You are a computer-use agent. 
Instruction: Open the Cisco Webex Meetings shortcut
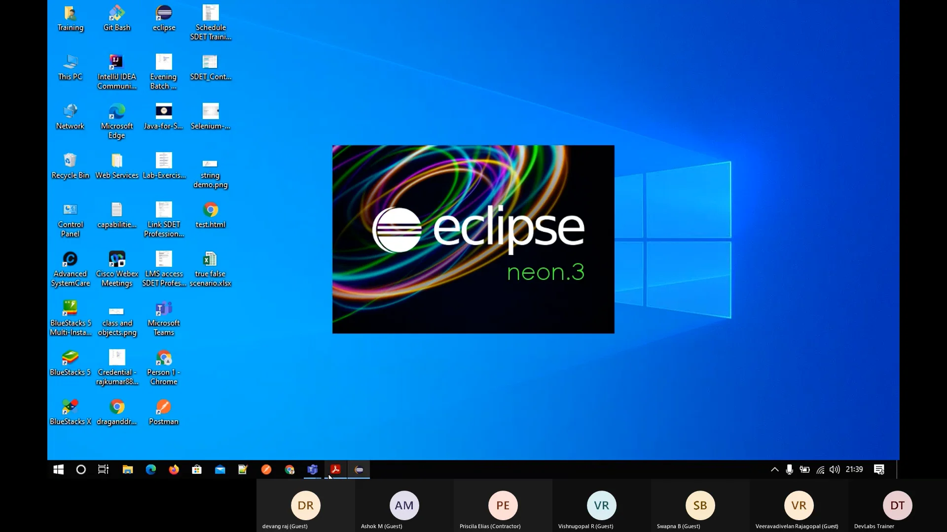(117, 269)
